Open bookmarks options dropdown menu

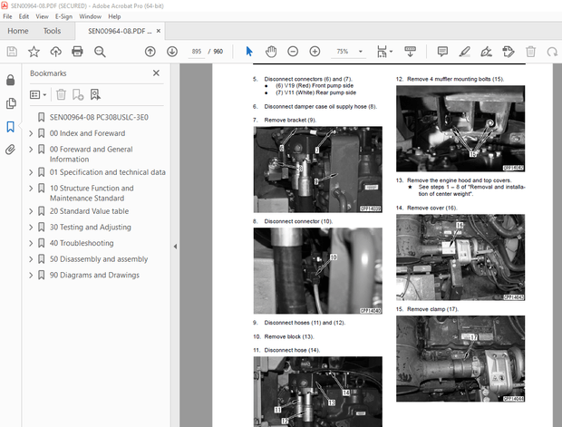pyautogui.click(x=38, y=94)
